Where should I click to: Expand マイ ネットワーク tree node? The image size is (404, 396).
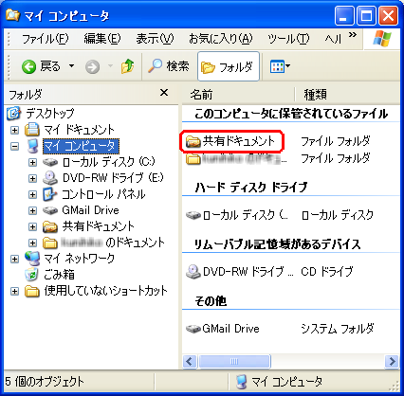(14, 259)
